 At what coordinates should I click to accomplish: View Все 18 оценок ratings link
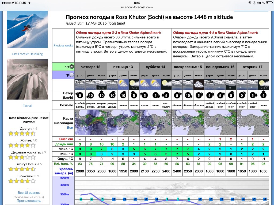(29, 193)
